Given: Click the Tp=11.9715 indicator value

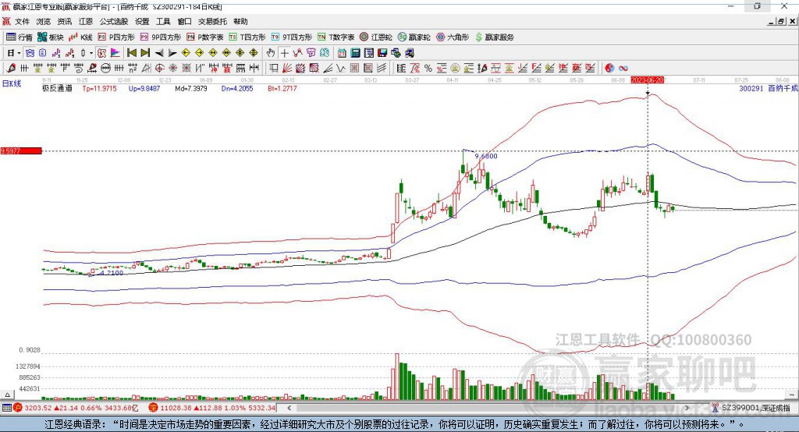Looking at the screenshot, I should coord(99,88).
